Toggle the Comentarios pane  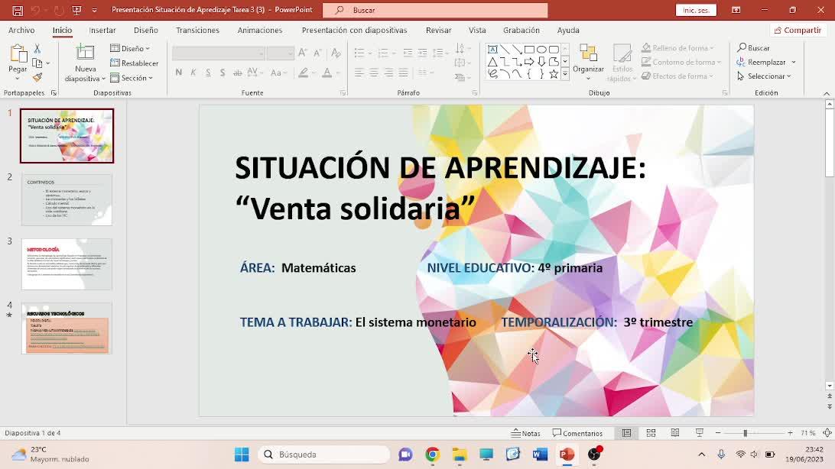click(577, 433)
